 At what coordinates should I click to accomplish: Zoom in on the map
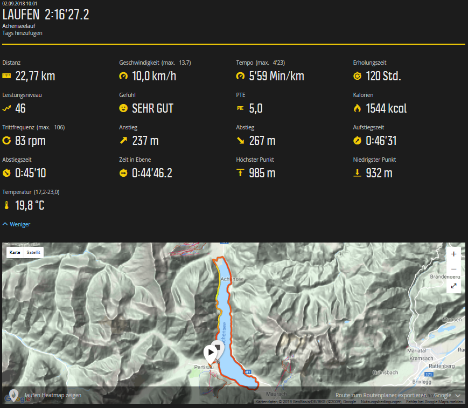(453, 254)
